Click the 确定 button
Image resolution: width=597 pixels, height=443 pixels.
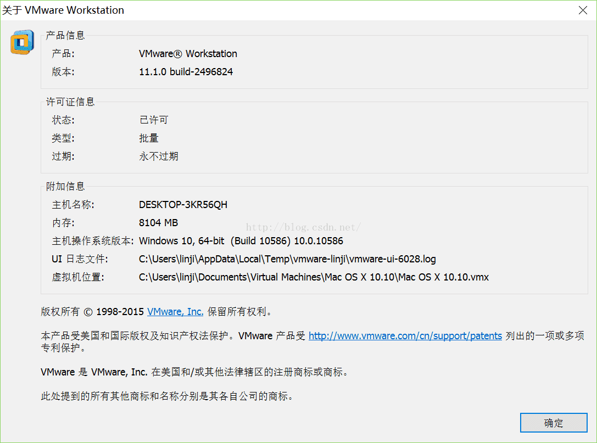554,423
